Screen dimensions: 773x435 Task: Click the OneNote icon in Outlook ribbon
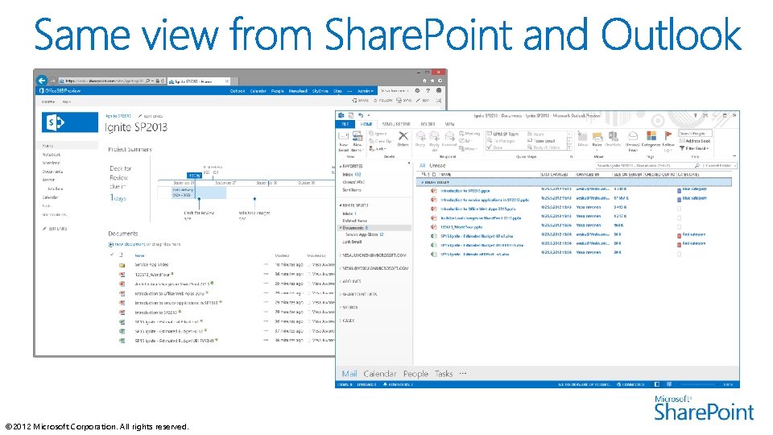click(x=613, y=136)
